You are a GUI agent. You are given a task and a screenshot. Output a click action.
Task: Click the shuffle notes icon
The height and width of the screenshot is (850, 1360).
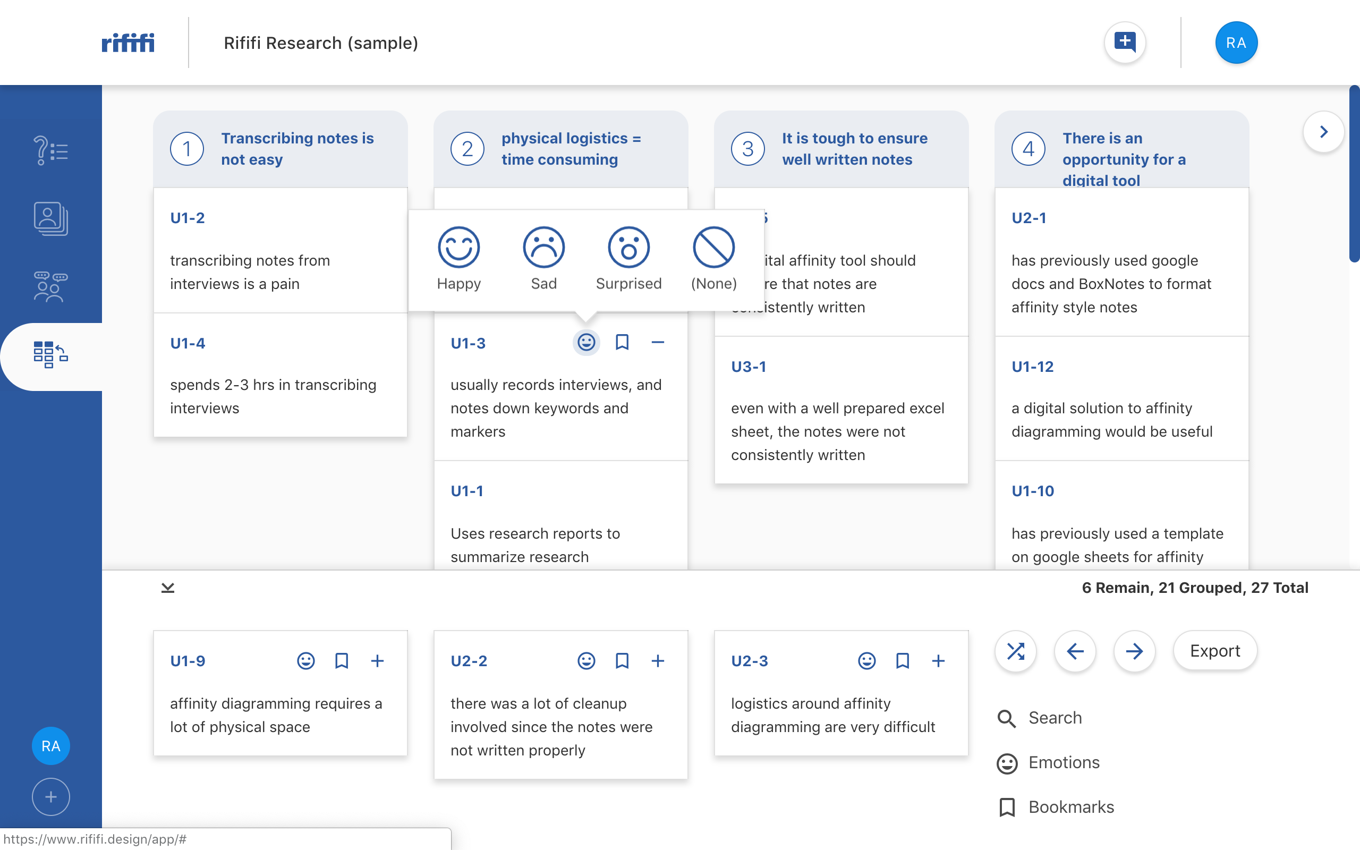pos(1016,651)
